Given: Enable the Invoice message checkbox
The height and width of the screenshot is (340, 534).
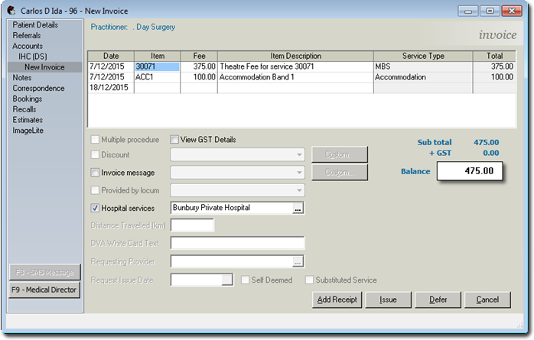Looking at the screenshot, I should click(x=95, y=173).
